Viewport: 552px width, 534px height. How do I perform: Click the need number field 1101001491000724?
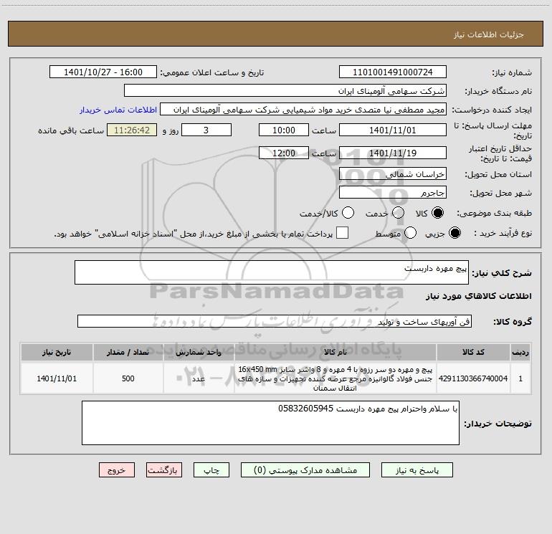point(393,72)
